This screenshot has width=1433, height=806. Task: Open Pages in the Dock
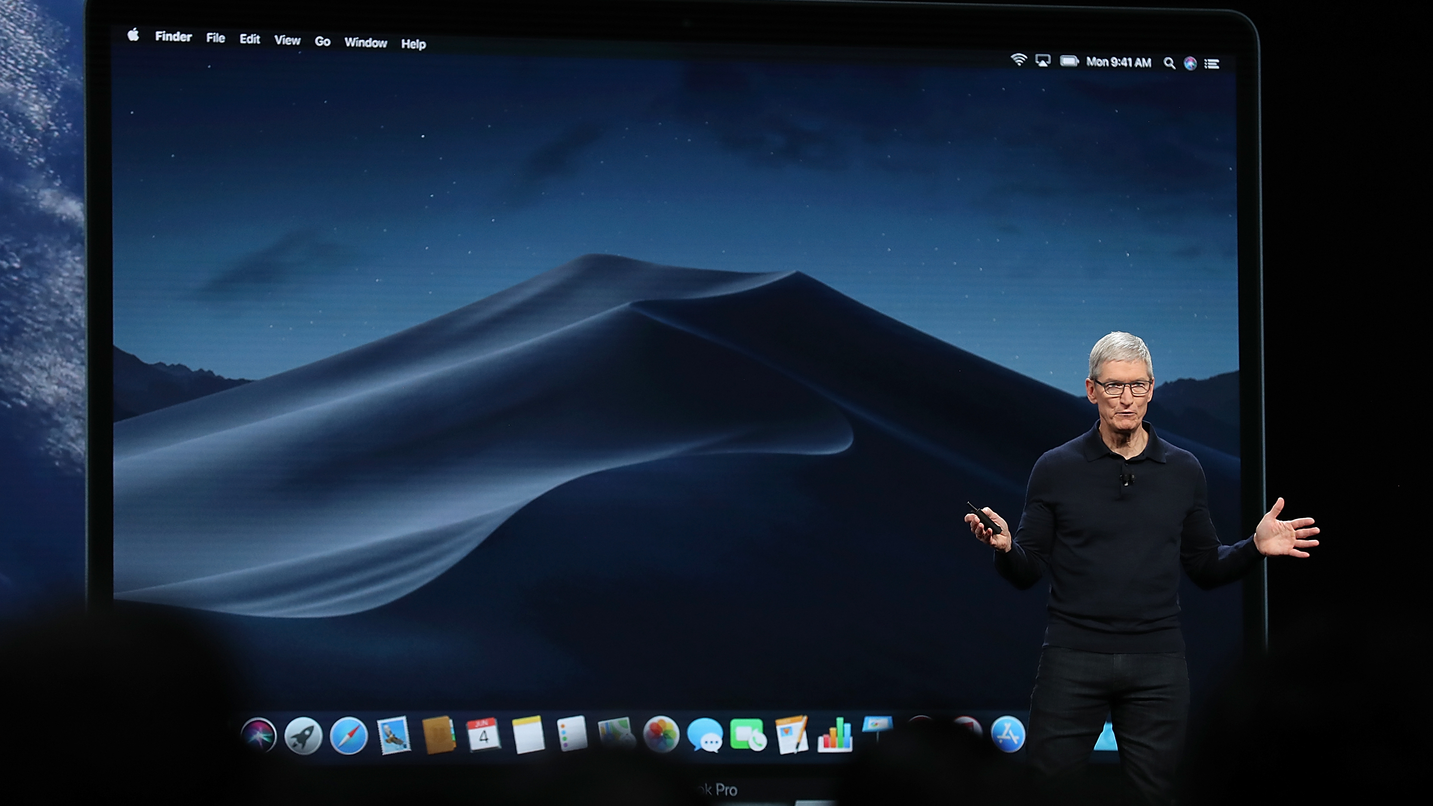[791, 735]
